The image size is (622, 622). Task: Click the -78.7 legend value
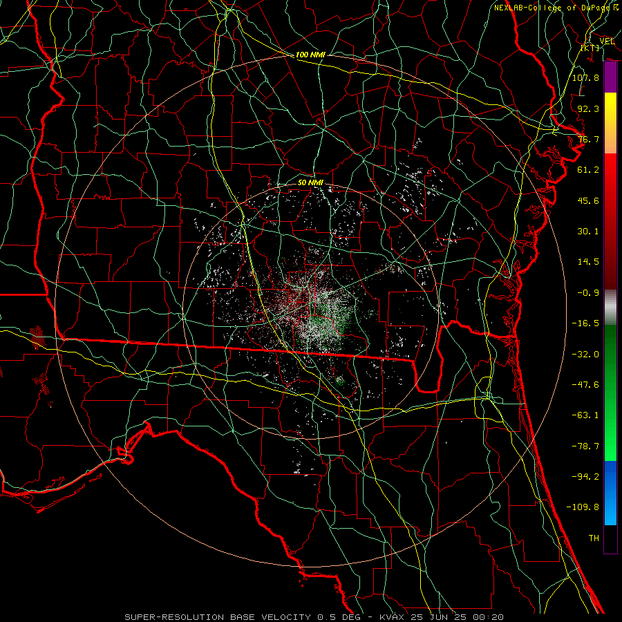[x=585, y=446]
